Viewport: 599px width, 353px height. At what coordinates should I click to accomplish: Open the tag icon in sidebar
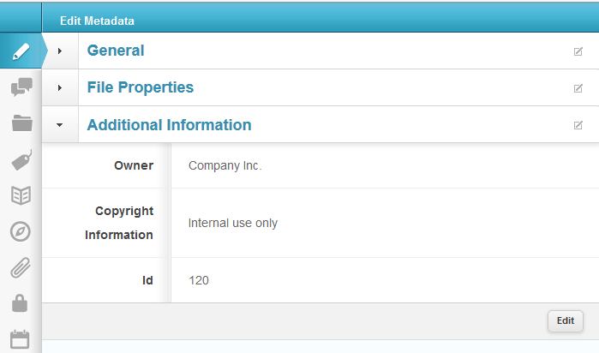tap(21, 159)
